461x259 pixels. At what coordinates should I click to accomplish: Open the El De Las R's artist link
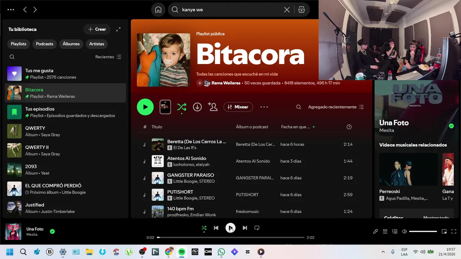(x=185, y=148)
